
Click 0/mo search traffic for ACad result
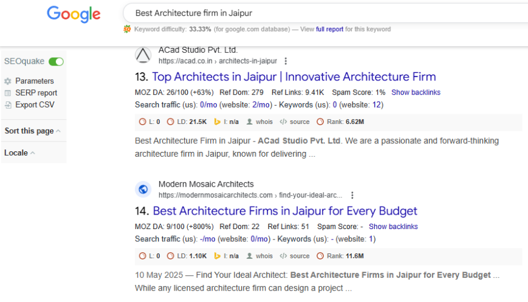(x=208, y=105)
